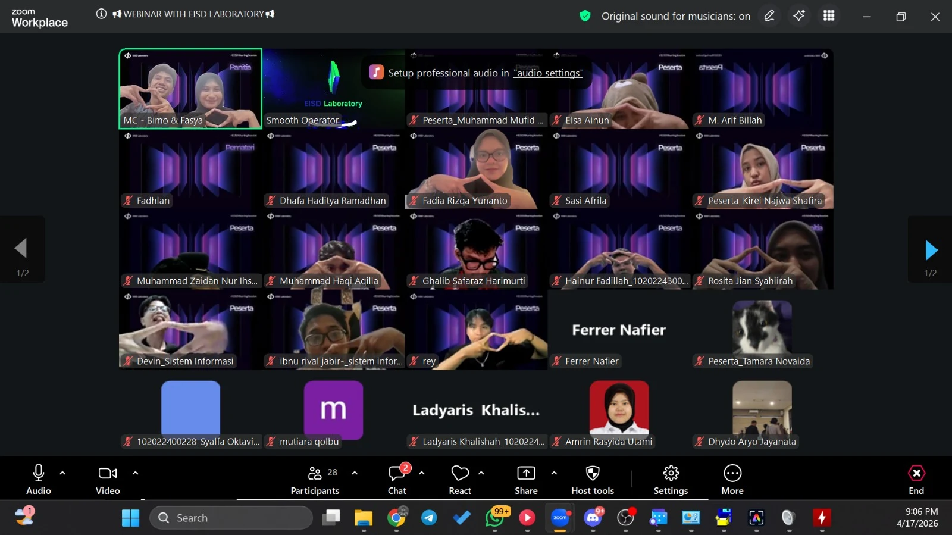Click the taskbar Search box

pos(231,518)
